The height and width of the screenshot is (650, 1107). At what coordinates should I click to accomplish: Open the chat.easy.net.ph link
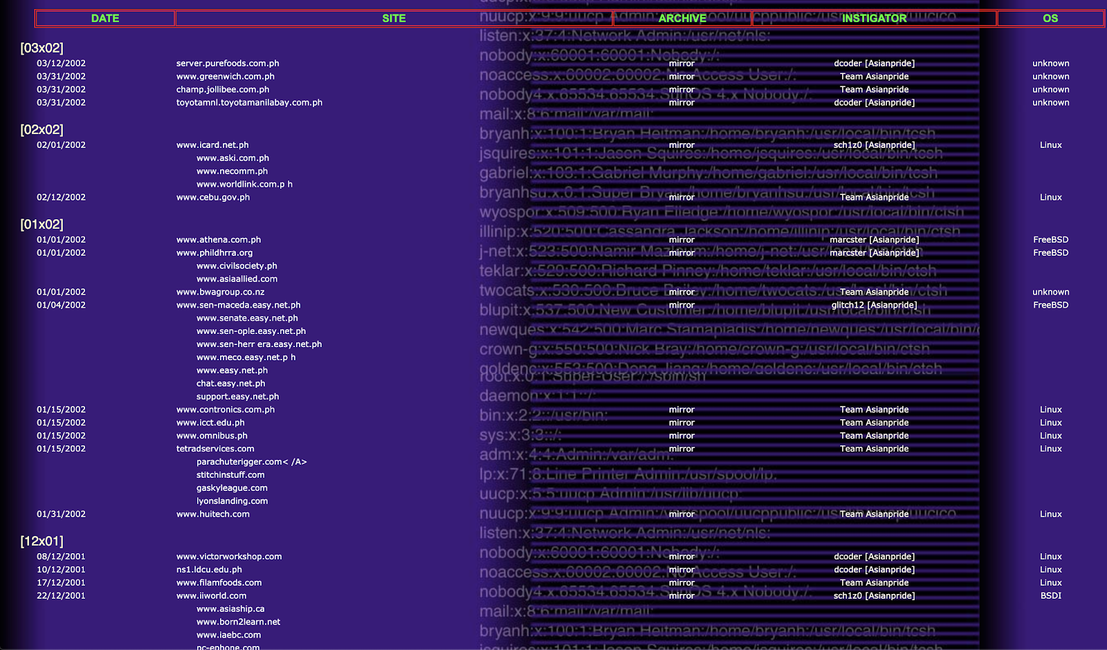pos(230,384)
